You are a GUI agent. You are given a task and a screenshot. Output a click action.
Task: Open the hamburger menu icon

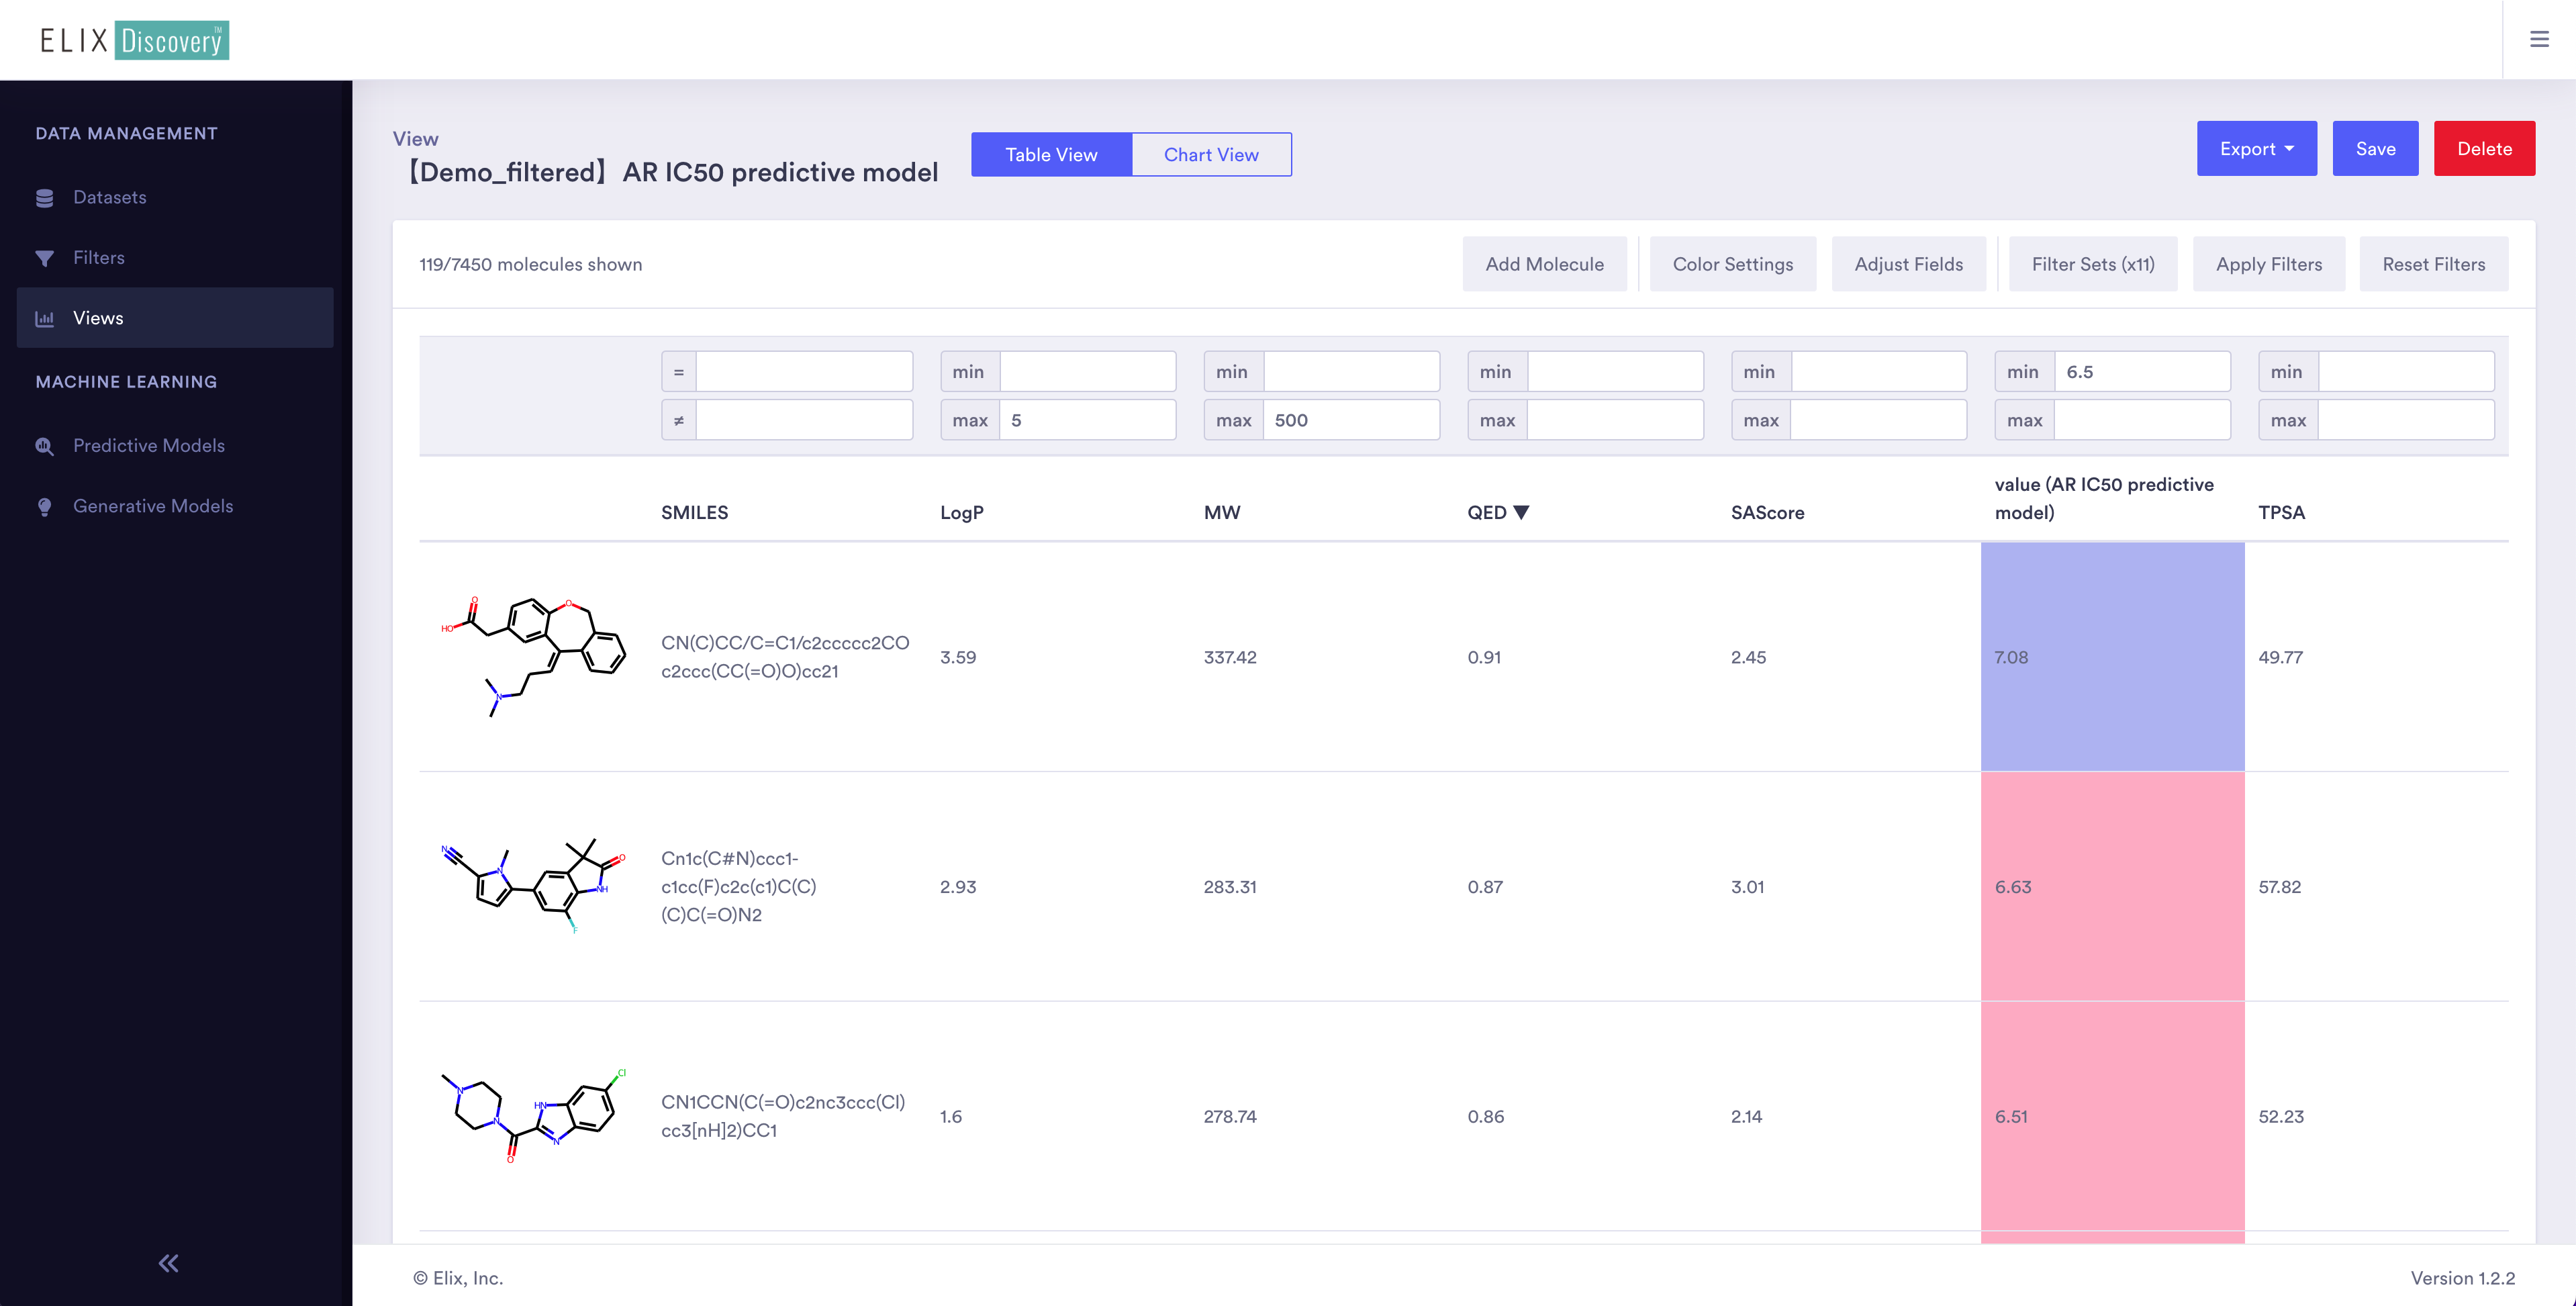pos(2539,40)
